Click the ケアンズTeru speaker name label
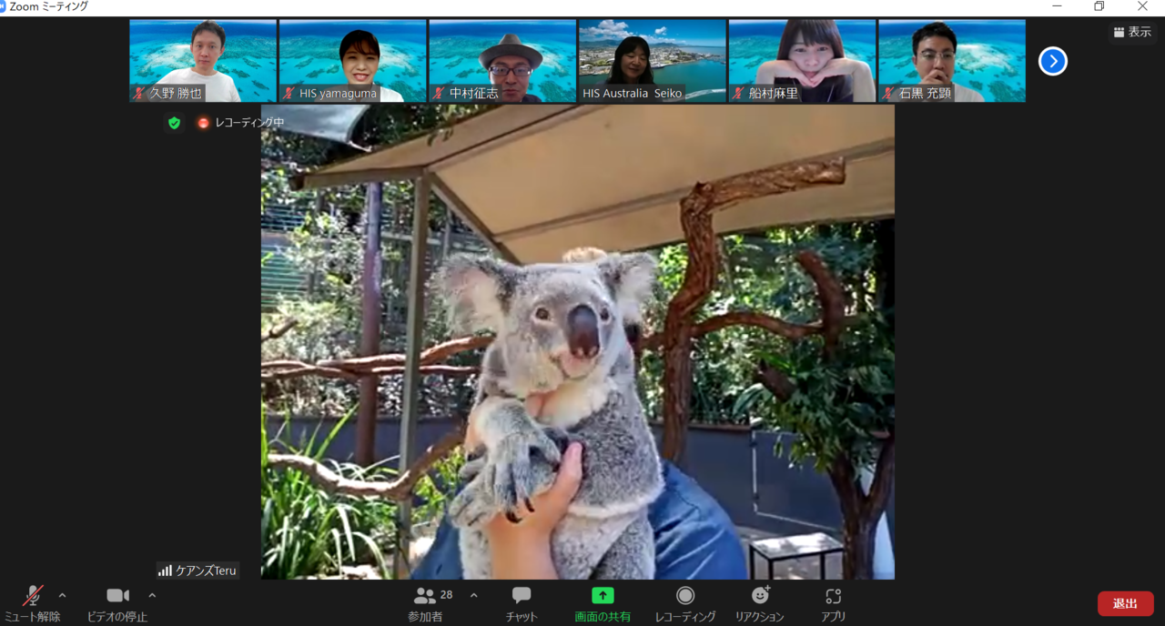1165x626 pixels. tap(198, 570)
